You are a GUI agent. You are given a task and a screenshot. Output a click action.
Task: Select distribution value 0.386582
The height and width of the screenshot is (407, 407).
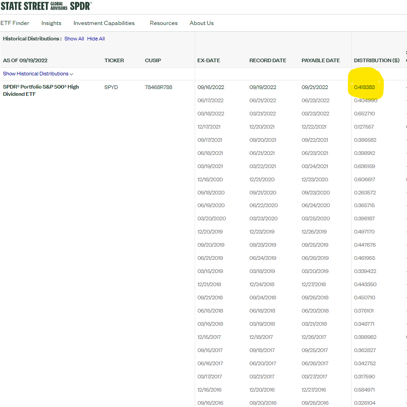365,140
